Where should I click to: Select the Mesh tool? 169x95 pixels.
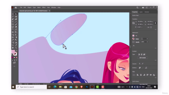[x=13, y=37]
